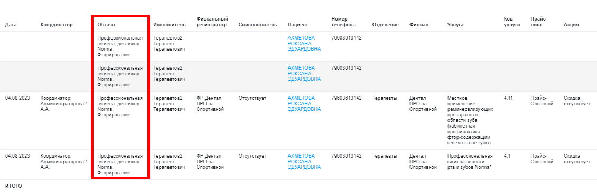Click the Координатор column header
Screen dimensions: 597x195
tap(57, 25)
